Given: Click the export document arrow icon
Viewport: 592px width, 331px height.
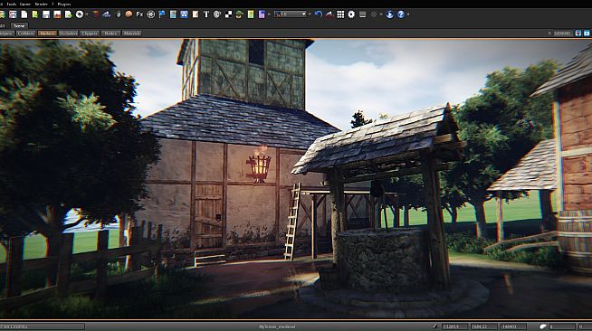Looking at the screenshot, I should click(68, 14).
